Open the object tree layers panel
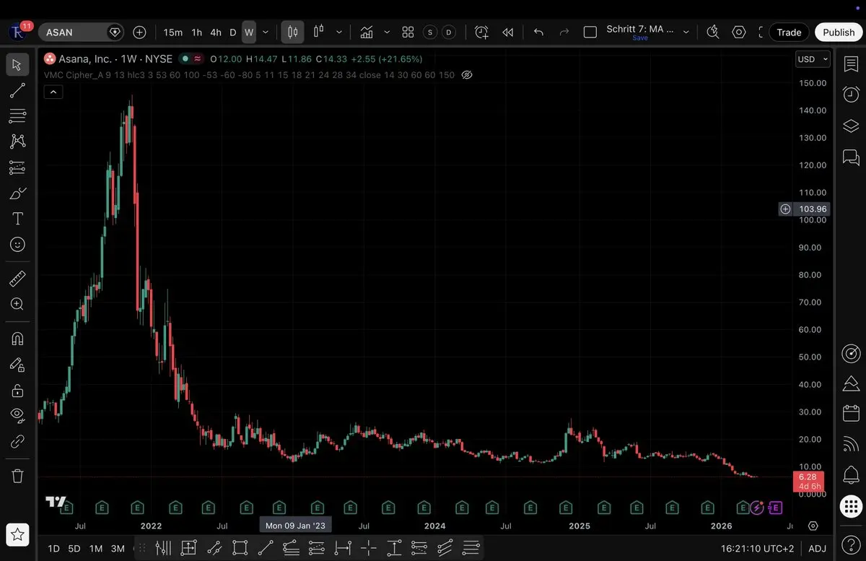866x561 pixels. point(851,126)
